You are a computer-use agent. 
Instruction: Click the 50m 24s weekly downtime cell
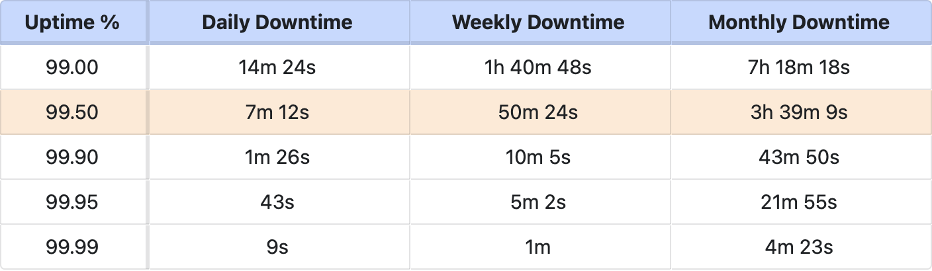coord(538,112)
